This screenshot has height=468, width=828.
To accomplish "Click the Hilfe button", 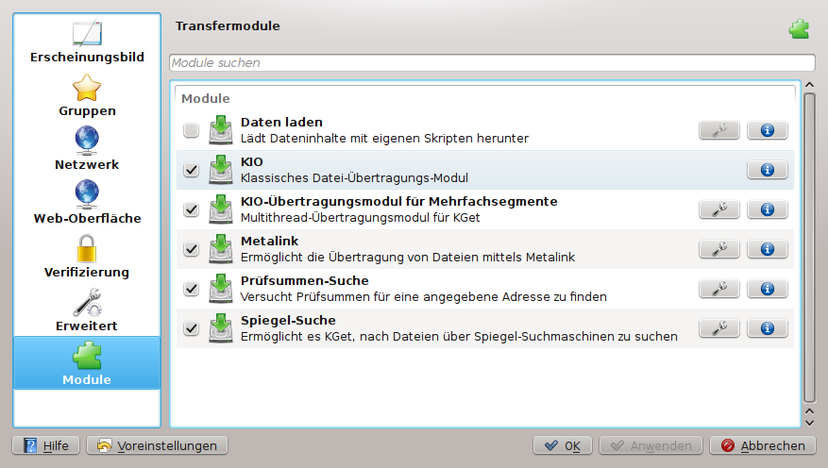I will click(x=46, y=446).
